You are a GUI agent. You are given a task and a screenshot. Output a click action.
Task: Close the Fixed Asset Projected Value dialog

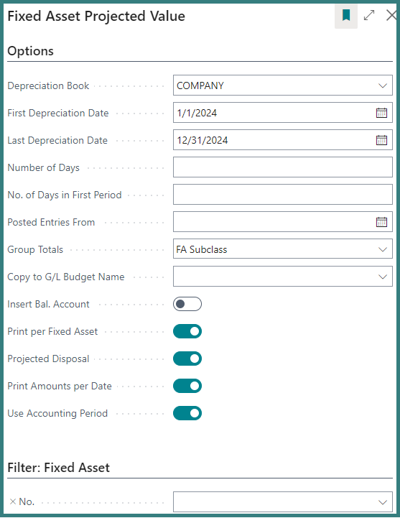pos(391,16)
